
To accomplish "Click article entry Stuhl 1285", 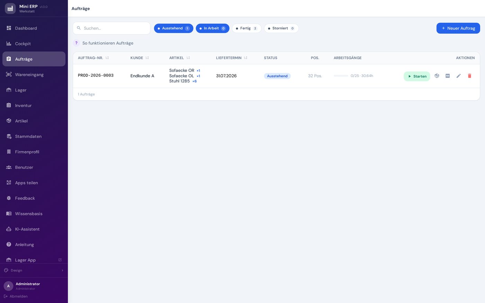I will pyautogui.click(x=179, y=81).
